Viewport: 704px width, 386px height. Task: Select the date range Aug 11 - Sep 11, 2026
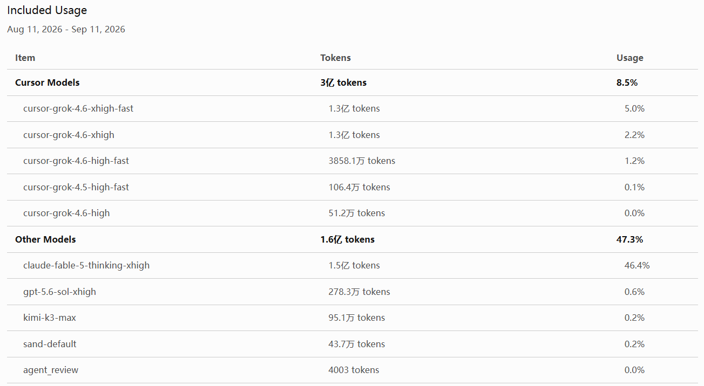[x=66, y=29]
